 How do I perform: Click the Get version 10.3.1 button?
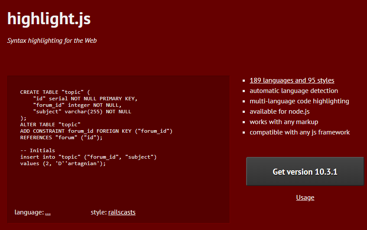305,171
